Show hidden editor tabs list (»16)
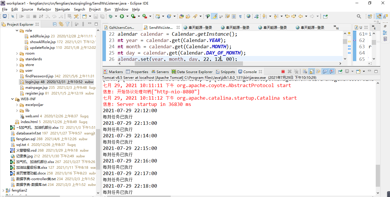 (x=336, y=27)
